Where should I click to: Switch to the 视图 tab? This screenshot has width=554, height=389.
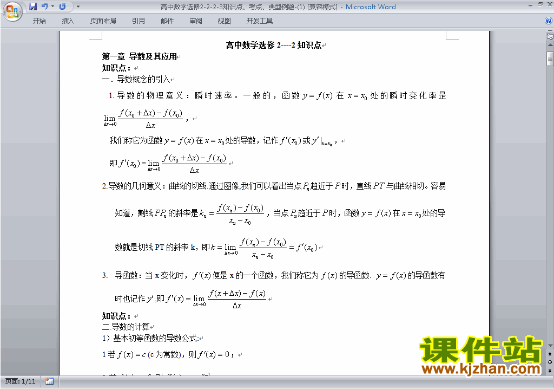click(224, 21)
